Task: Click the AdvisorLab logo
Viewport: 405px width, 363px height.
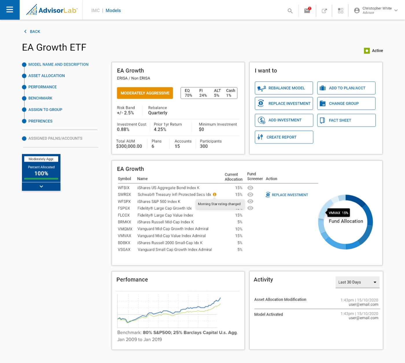Action: (x=52, y=10)
